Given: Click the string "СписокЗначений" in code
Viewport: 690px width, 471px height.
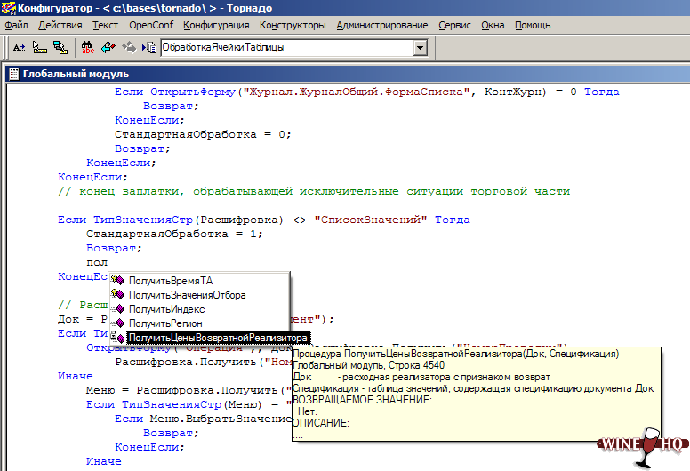Looking at the screenshot, I should pos(371,220).
